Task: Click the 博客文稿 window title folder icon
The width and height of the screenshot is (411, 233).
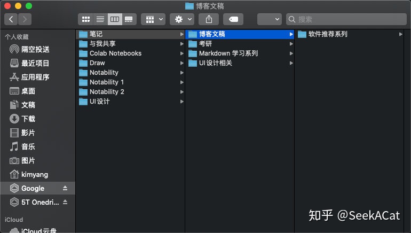Action: click(x=189, y=6)
